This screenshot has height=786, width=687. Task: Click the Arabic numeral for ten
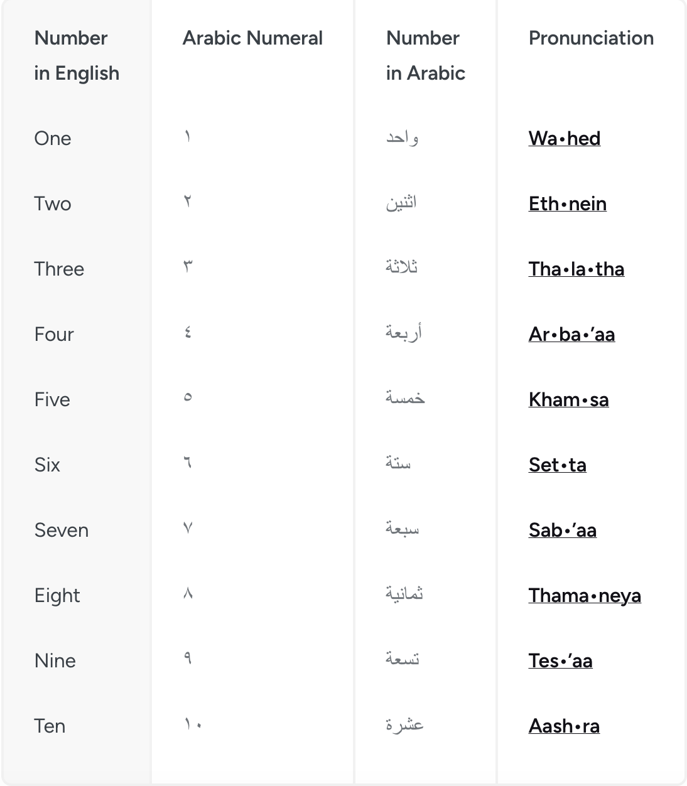193,724
